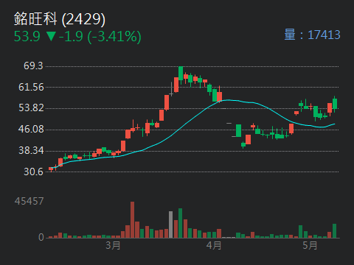Click the stock title 銘旺科 (2429)
This screenshot has height=265, width=354.
pyautogui.click(x=60, y=19)
